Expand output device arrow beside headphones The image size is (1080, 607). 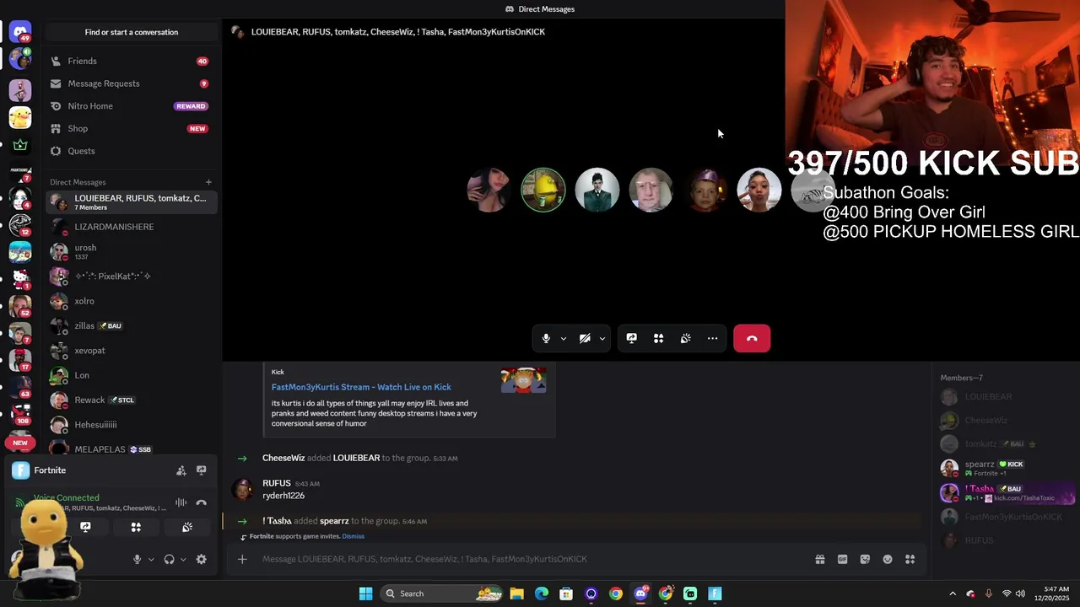183,559
